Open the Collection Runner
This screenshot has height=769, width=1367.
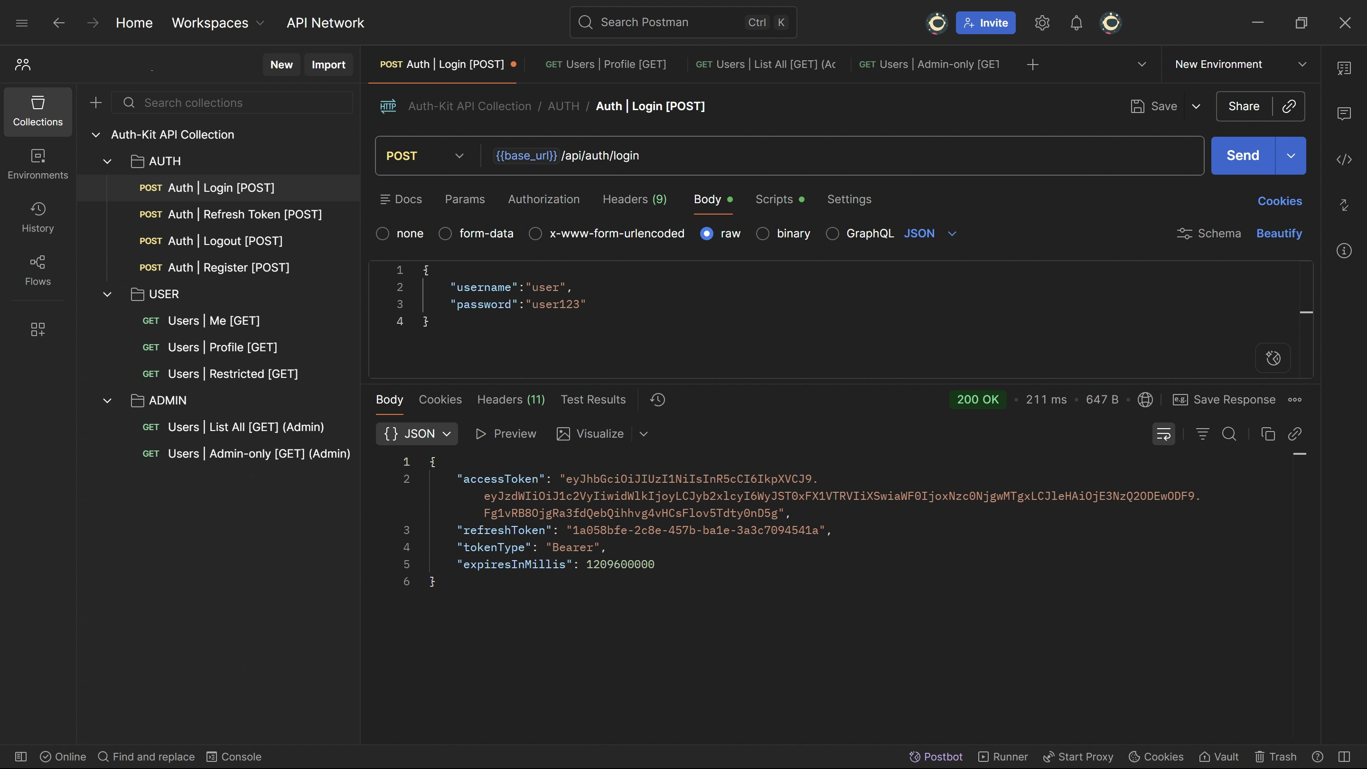[x=1003, y=756]
